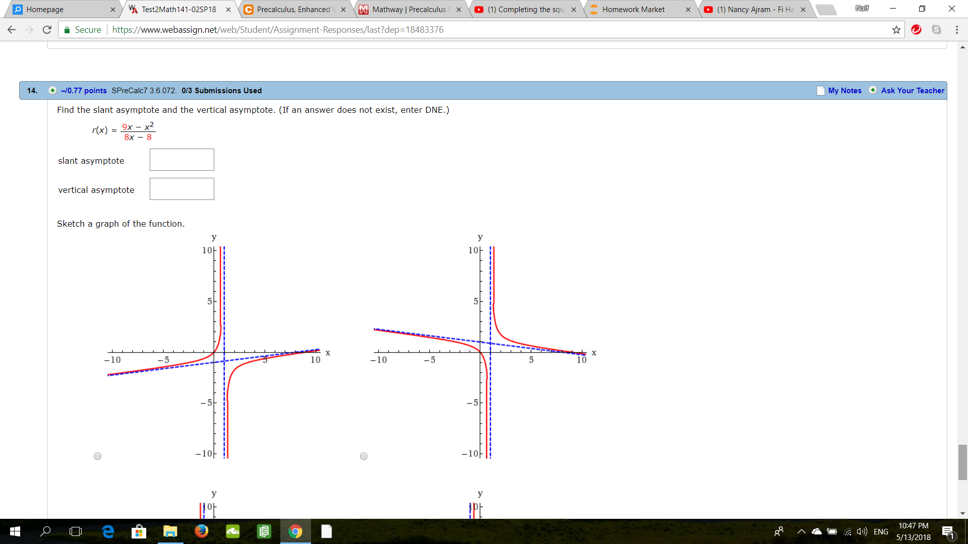The height and width of the screenshot is (544, 968).
Task: Close the Homepage tab
Action: tap(112, 10)
